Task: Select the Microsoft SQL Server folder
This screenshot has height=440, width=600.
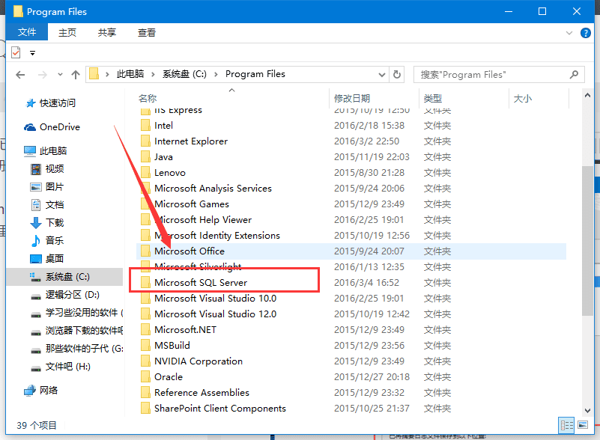Action: [x=201, y=283]
